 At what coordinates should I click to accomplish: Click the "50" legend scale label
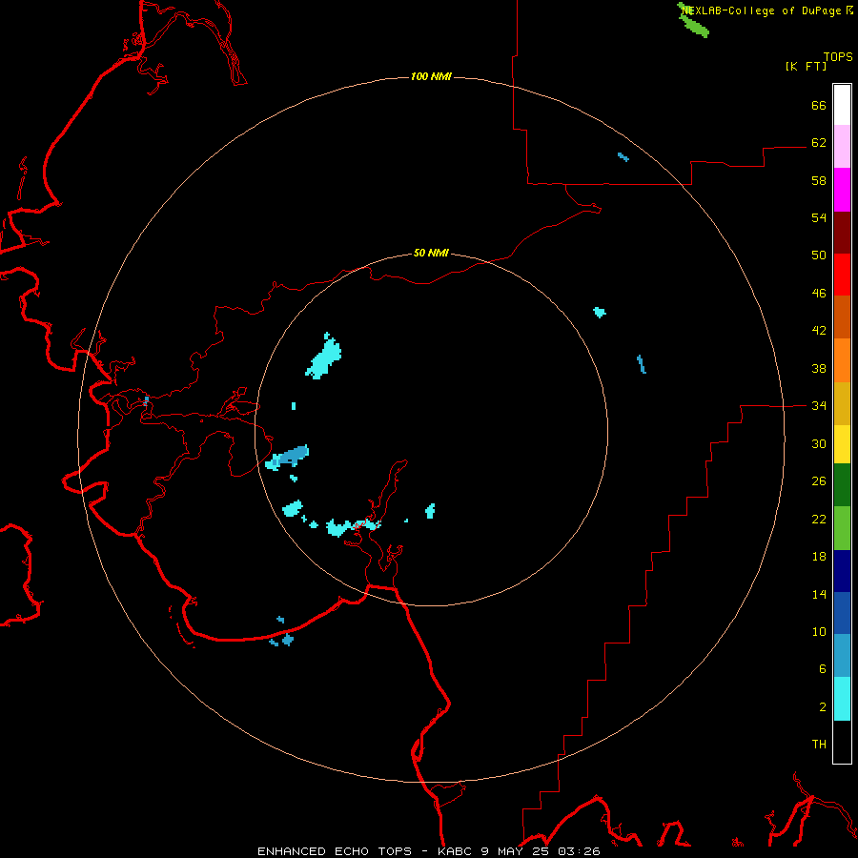point(819,255)
